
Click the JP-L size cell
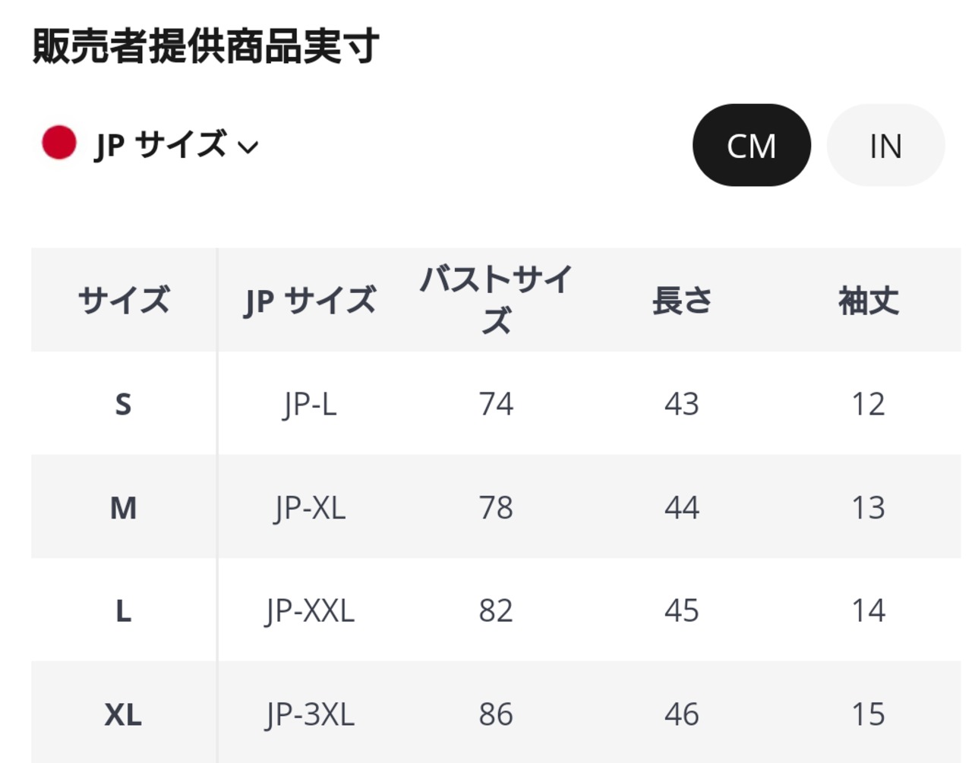pos(310,404)
